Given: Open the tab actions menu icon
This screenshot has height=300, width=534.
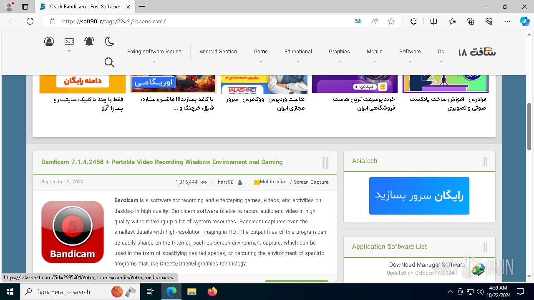Looking at the screenshot, I should (25, 7).
